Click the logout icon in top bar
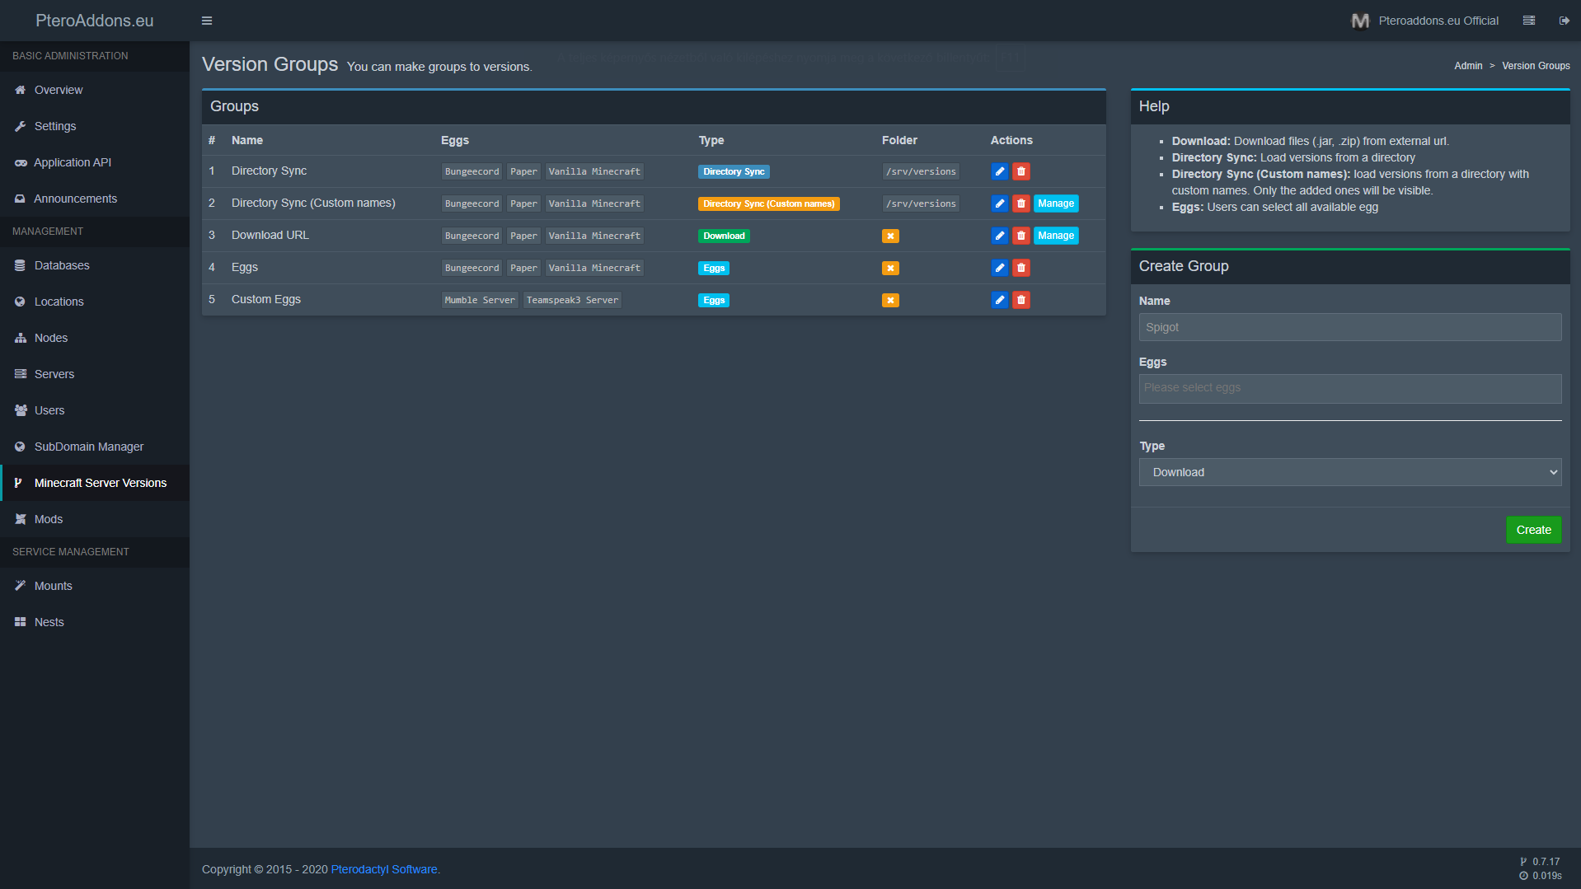The image size is (1581, 889). point(1564,21)
